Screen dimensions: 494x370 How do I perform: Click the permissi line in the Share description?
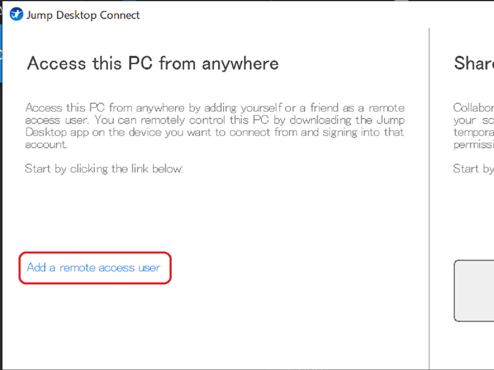tap(473, 145)
